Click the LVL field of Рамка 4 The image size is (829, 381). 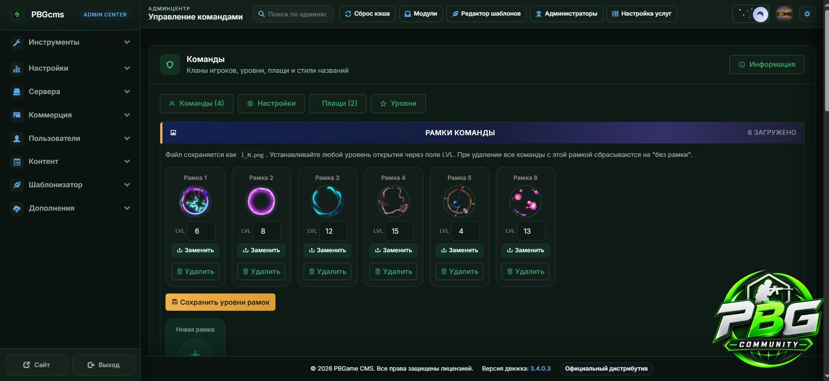399,231
